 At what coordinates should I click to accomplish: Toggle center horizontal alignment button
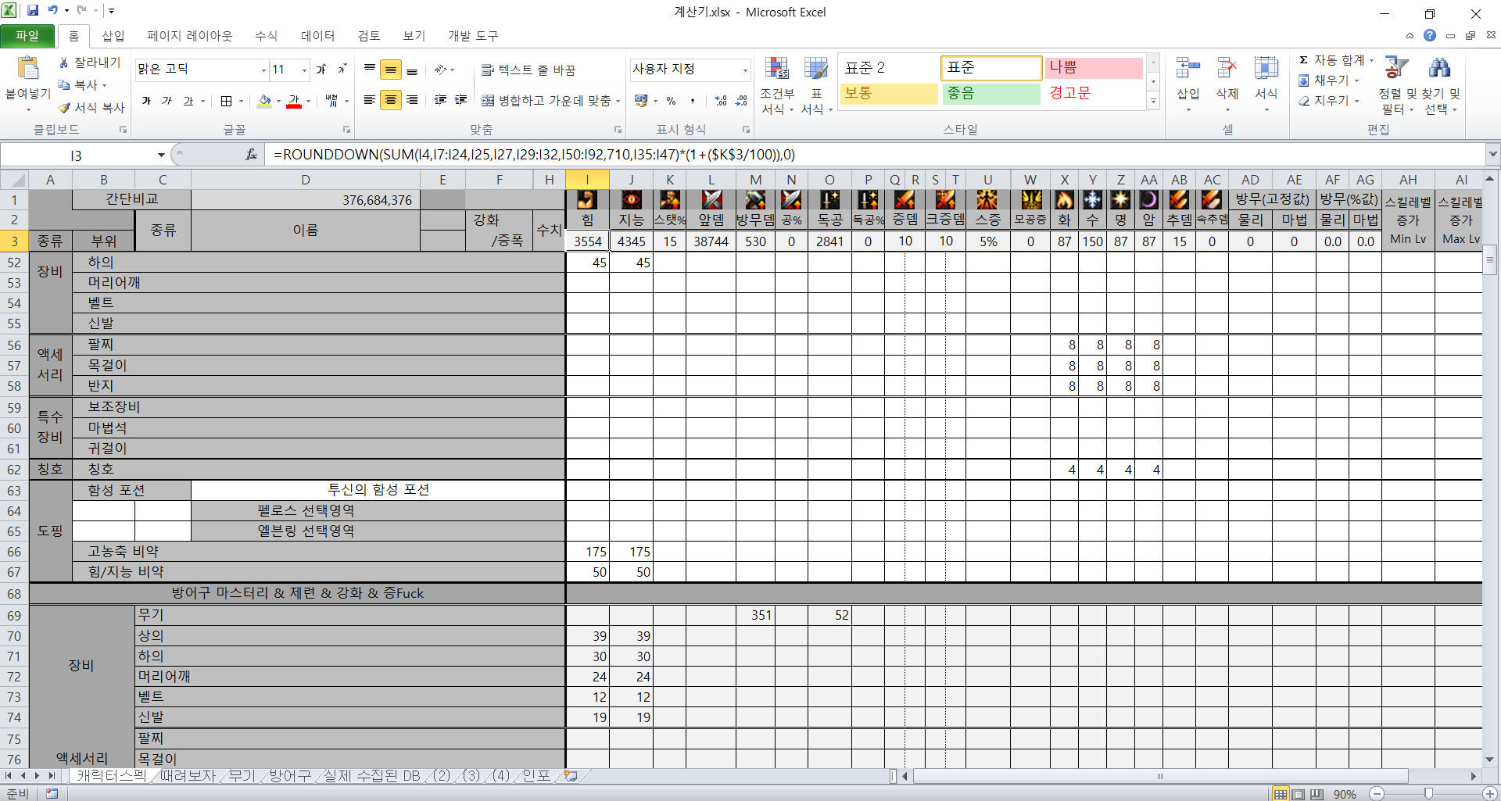(391, 100)
